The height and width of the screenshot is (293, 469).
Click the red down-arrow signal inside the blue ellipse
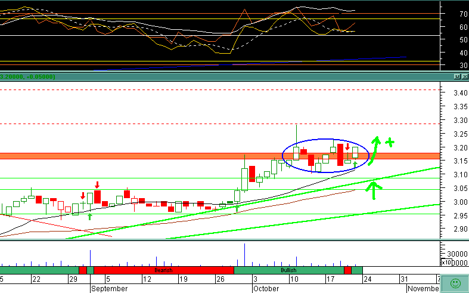click(347, 147)
